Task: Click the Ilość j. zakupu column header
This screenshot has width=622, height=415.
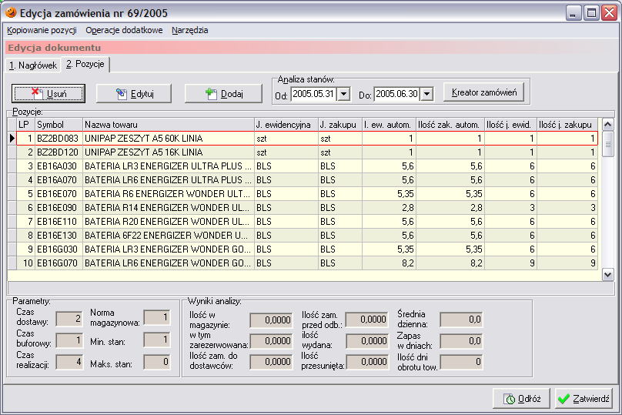Action: click(567, 125)
